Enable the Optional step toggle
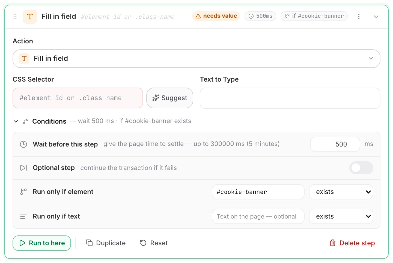Screen dimensions: 393x263 (361, 168)
